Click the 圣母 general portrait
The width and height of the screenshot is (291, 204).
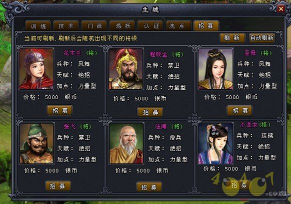click(x=215, y=69)
